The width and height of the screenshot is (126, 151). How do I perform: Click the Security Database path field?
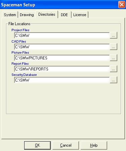coord(62,80)
